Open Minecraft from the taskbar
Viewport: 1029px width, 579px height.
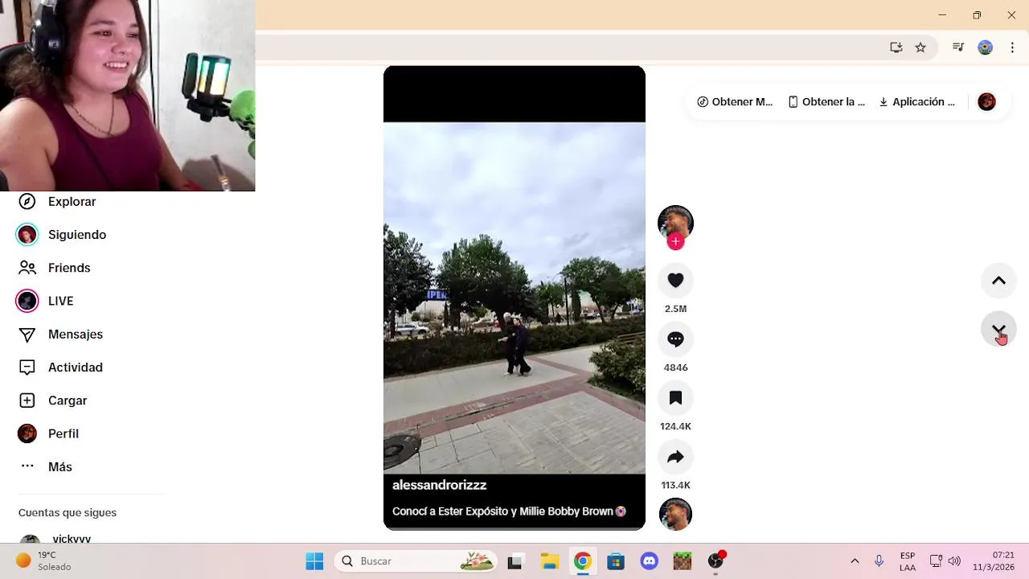click(683, 561)
